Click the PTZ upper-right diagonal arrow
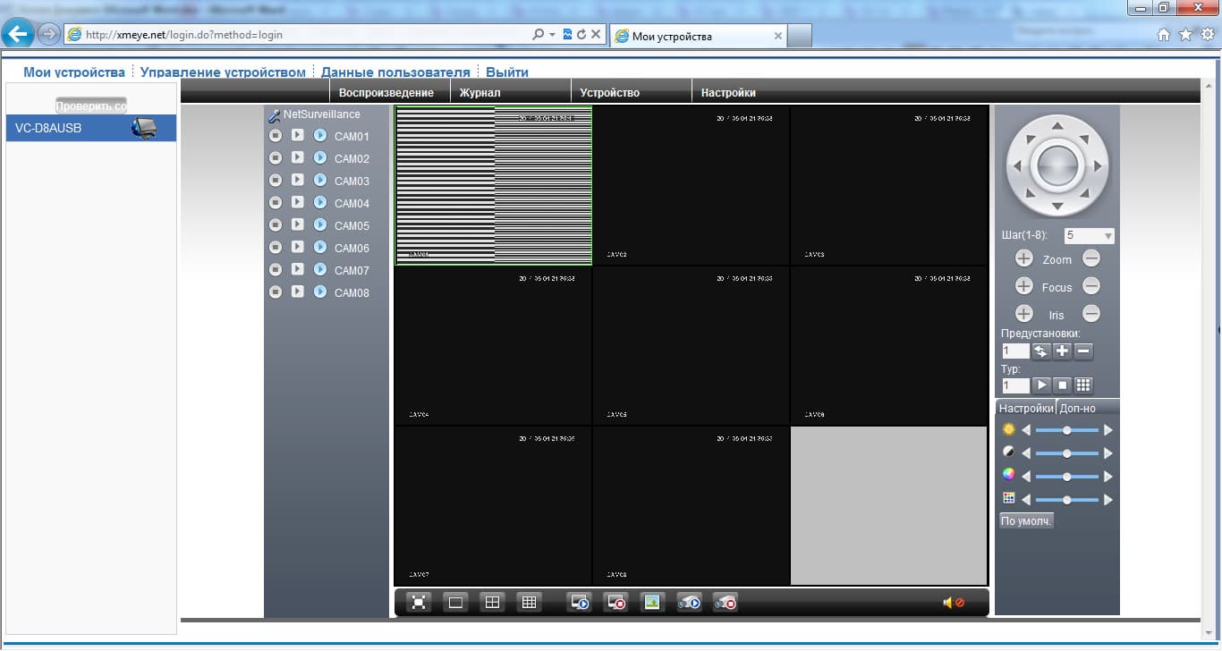1222x651 pixels. pos(1086,138)
